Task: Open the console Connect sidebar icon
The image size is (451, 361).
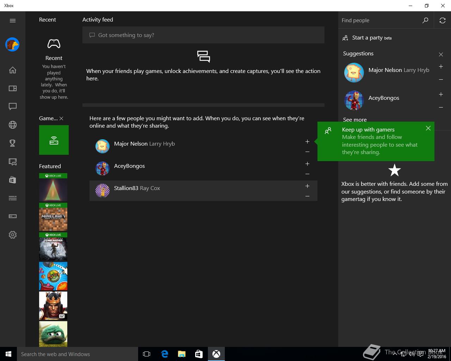Action: (13, 216)
